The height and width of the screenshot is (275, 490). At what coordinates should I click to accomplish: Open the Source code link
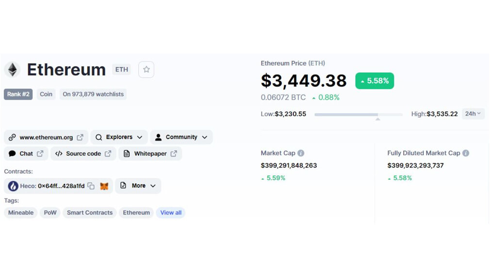point(83,153)
